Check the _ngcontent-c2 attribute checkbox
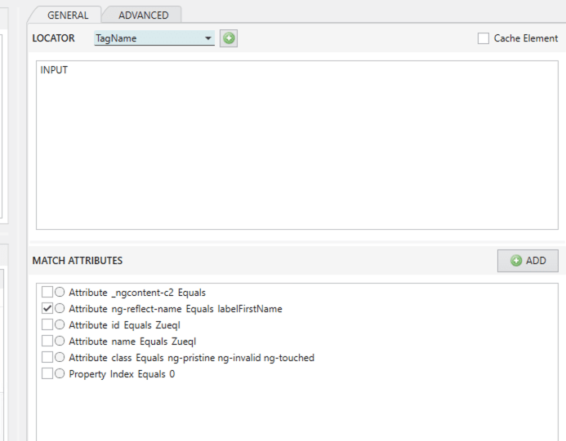The image size is (566, 441). click(47, 292)
